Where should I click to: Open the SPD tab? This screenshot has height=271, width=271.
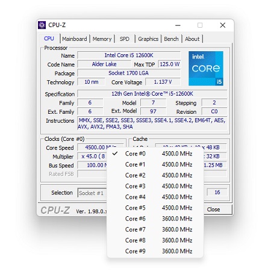125,39
